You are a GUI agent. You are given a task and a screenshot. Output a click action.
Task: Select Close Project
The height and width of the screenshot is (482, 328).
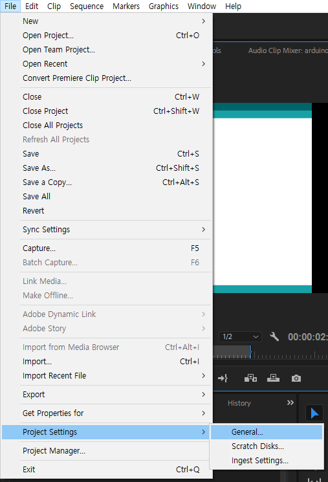tap(106, 111)
